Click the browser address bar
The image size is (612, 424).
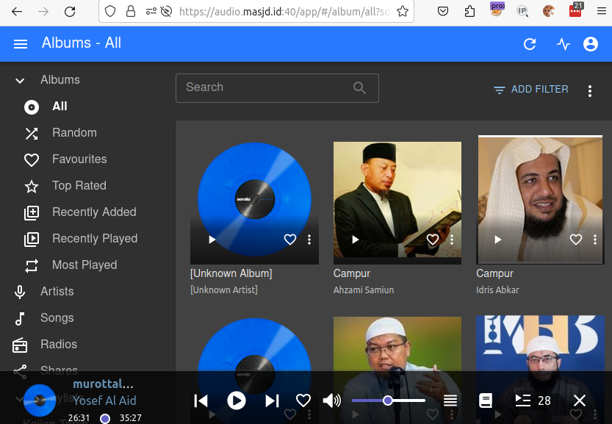click(283, 12)
